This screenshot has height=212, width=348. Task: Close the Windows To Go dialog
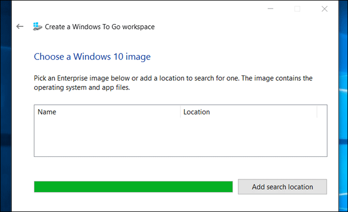[x=324, y=9]
